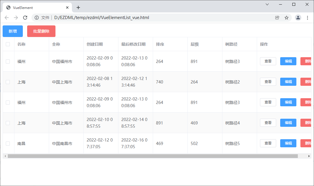This screenshot has height=186, width=314.
Task: Open a new tab with the plus button
Action: tap(78, 8)
